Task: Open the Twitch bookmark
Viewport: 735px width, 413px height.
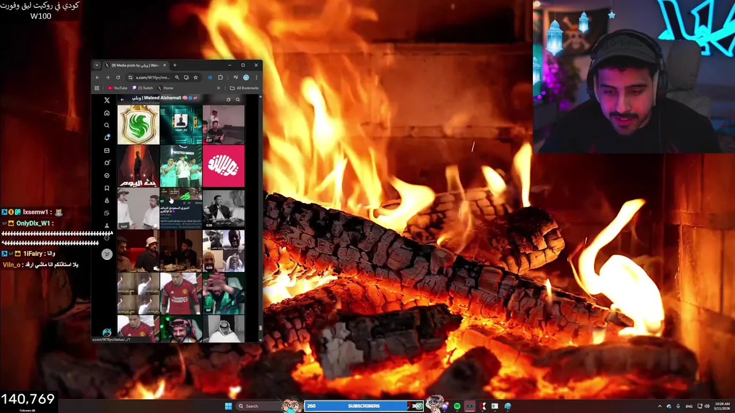Action: pos(143,88)
